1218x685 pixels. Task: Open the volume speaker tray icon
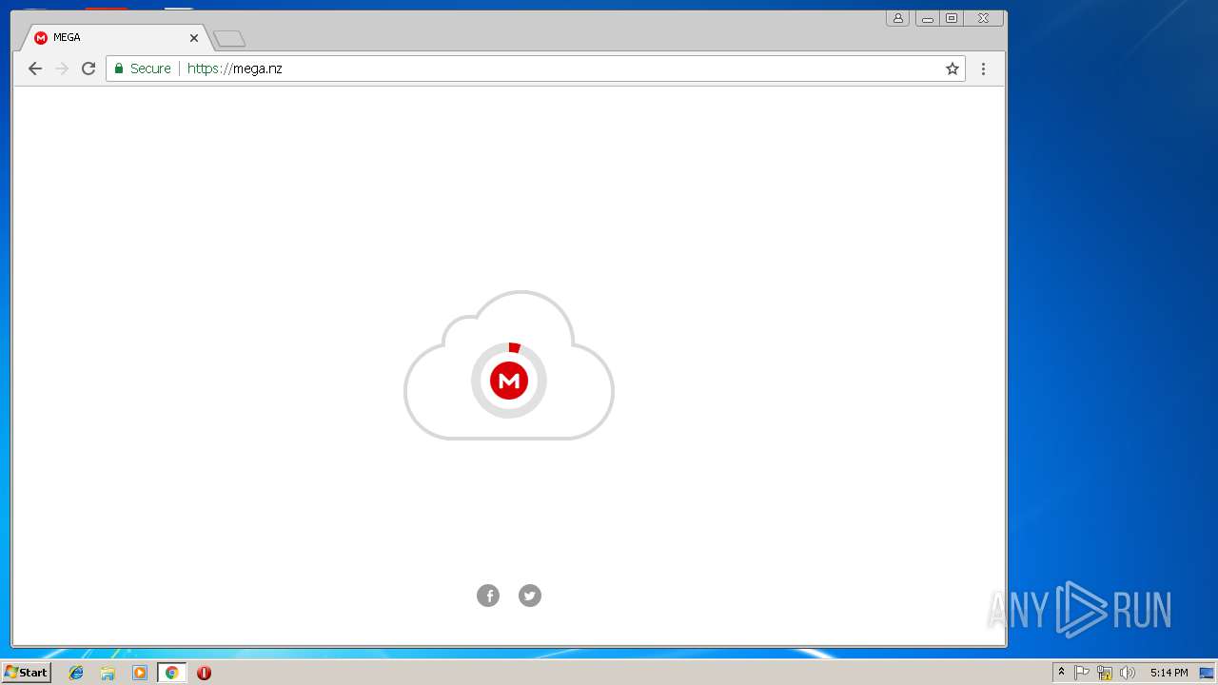tap(1128, 673)
